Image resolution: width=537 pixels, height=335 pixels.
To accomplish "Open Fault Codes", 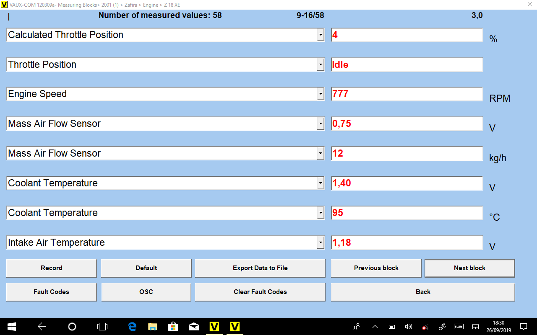I will click(52, 292).
